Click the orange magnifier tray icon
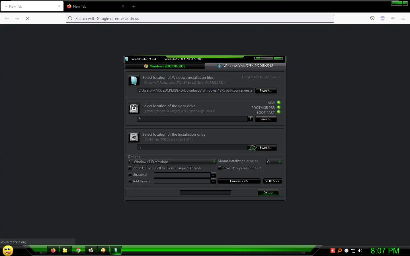The width and height of the screenshot is (410, 256). 340,251
